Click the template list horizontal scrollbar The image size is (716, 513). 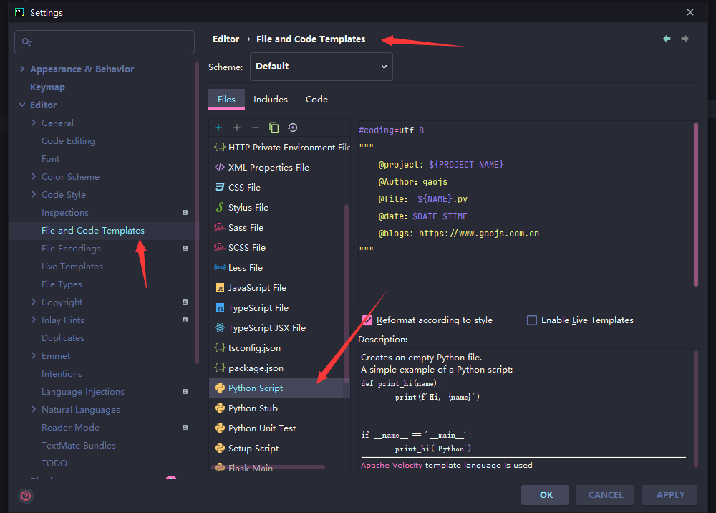click(x=268, y=467)
